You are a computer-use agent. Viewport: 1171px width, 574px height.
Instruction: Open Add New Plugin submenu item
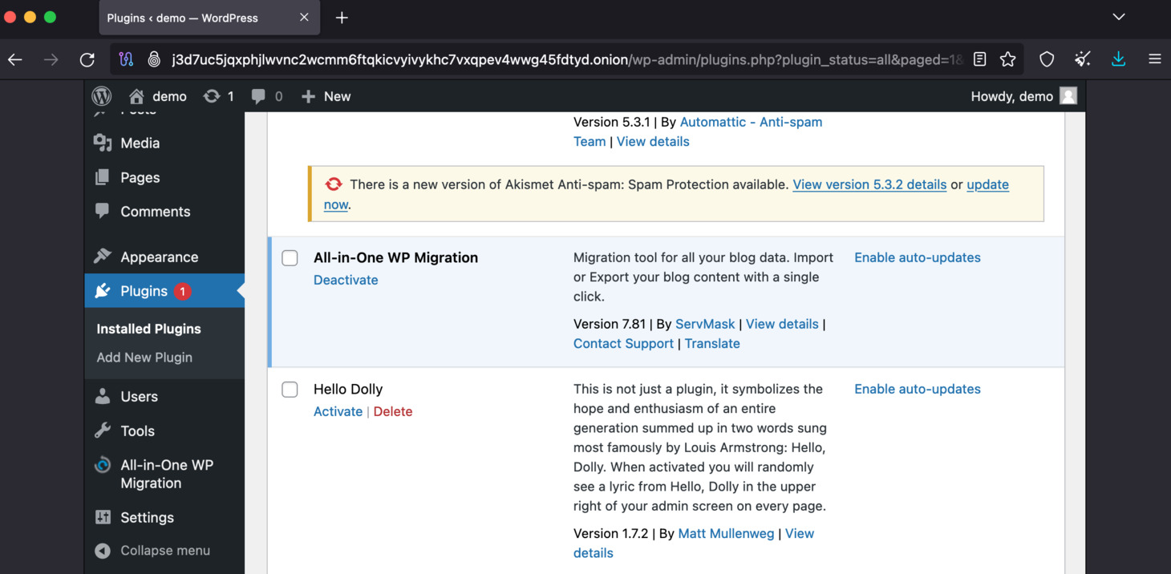click(144, 358)
